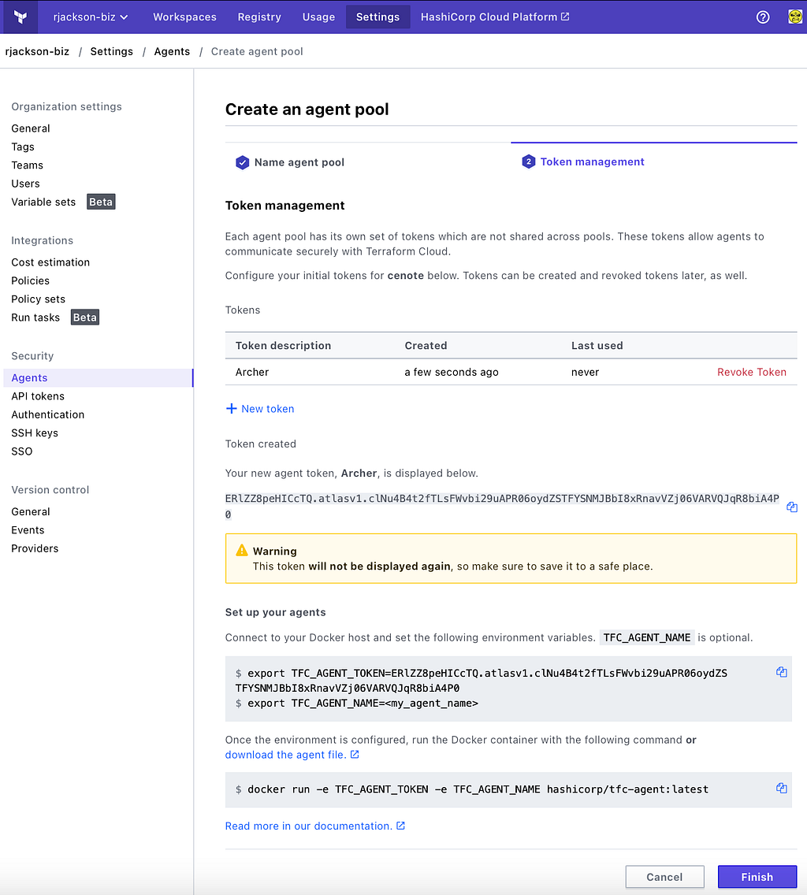Open Run tasks settings
Image resolution: width=807 pixels, height=895 pixels.
pyautogui.click(x=35, y=318)
